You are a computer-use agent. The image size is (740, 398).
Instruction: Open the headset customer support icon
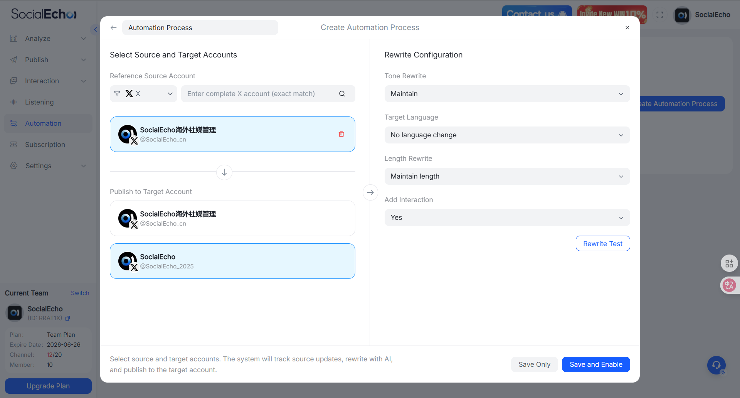(716, 365)
